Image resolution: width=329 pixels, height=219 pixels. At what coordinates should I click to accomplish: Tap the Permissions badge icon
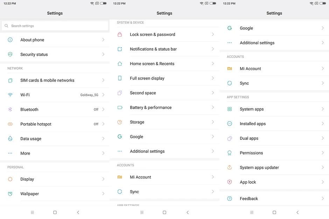(x=230, y=153)
